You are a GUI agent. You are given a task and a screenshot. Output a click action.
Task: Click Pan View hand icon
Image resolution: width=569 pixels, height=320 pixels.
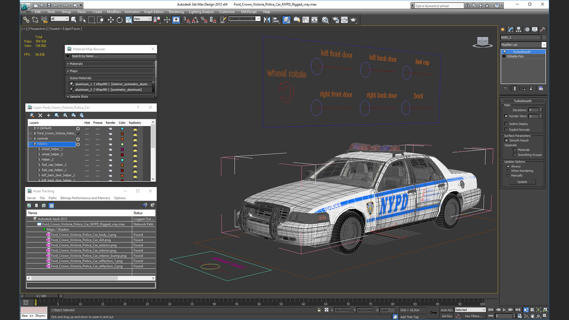[x=533, y=316]
